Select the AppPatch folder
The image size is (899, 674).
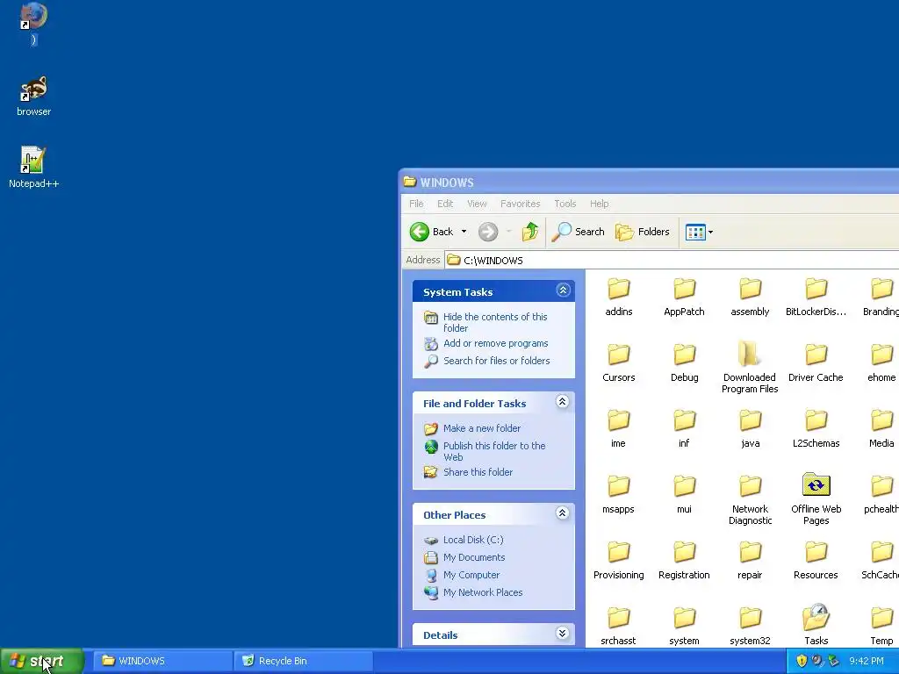point(684,297)
